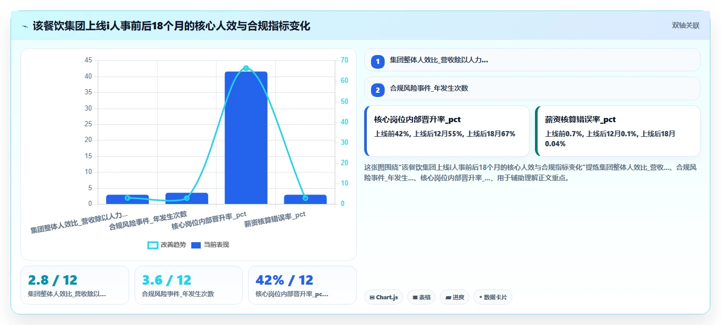Viewport: 721px width, 325px height.
Task: Click the 2.8 / 12 stat card
Action: (75, 285)
